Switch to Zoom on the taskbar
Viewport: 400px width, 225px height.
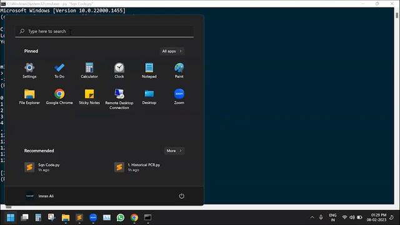point(93,217)
